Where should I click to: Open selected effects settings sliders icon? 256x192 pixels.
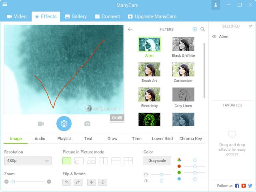(250, 26)
